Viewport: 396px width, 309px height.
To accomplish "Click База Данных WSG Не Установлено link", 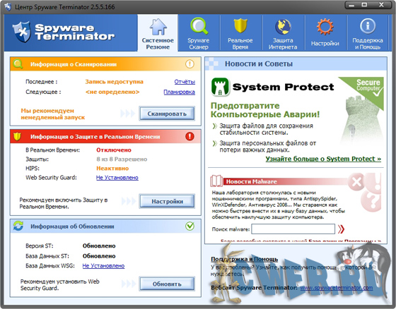I will (103, 266).
